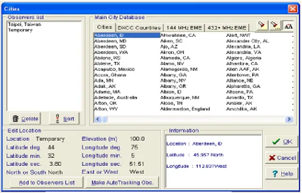Select Albuquerque, NM in city list
The image size is (302, 193).
click(180, 98)
